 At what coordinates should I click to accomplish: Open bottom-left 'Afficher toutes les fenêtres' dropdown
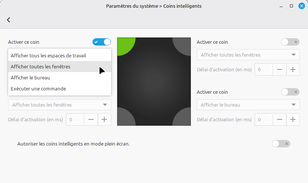click(60, 105)
